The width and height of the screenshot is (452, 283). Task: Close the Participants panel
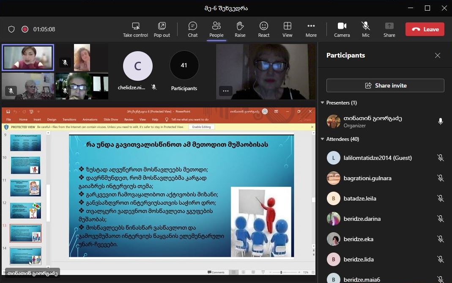pyautogui.click(x=438, y=55)
